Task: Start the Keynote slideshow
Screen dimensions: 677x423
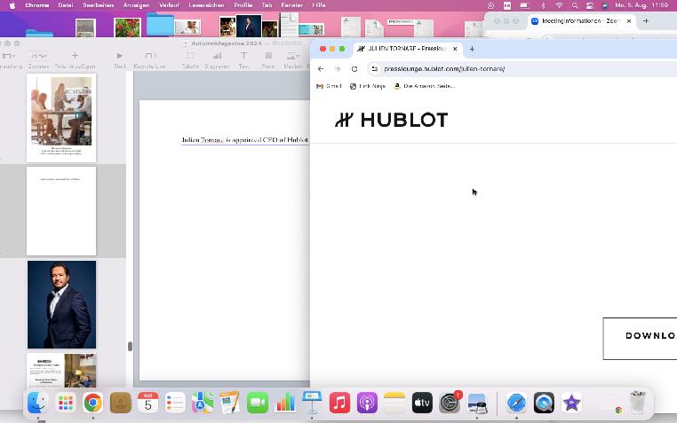Action: [120, 60]
